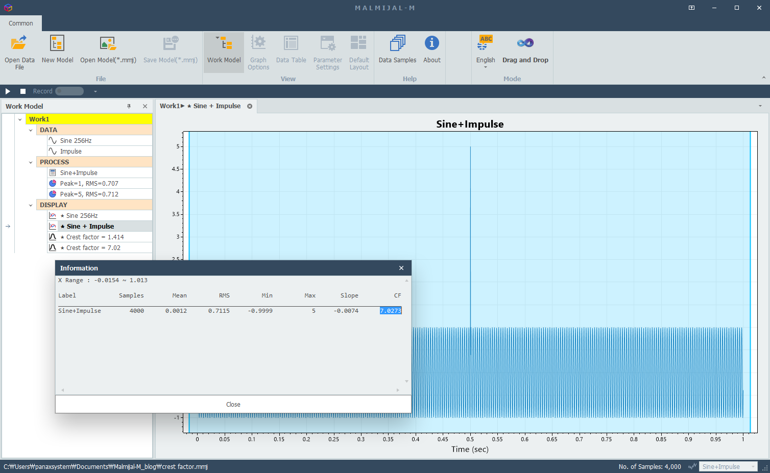Click the X Range text line

(103, 281)
